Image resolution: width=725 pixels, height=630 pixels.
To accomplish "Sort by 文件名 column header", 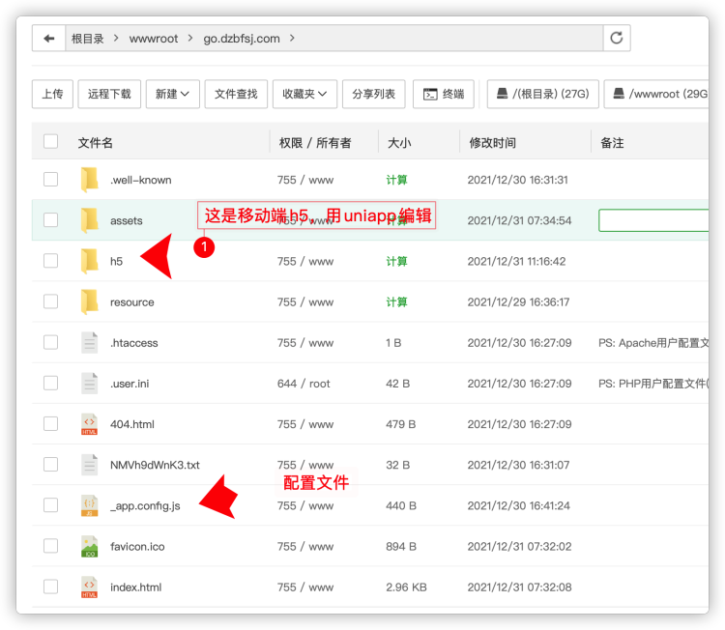I will (x=96, y=143).
